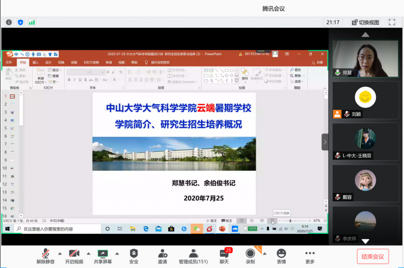The width and height of the screenshot is (404, 268).
Task: Open the 聊天 chat panel
Action: coord(224,256)
